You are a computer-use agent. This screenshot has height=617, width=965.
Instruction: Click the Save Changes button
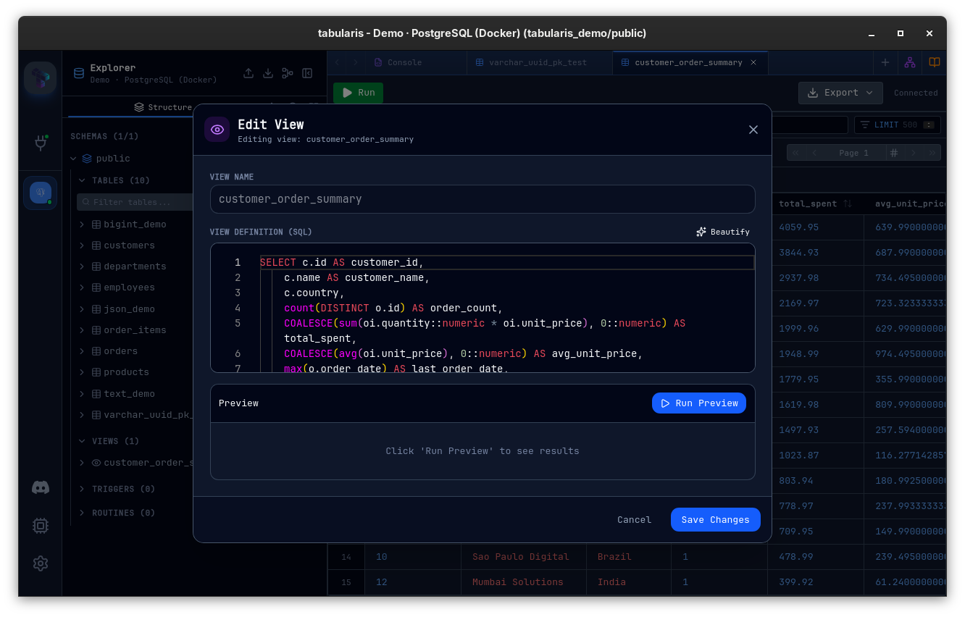[x=716, y=520]
